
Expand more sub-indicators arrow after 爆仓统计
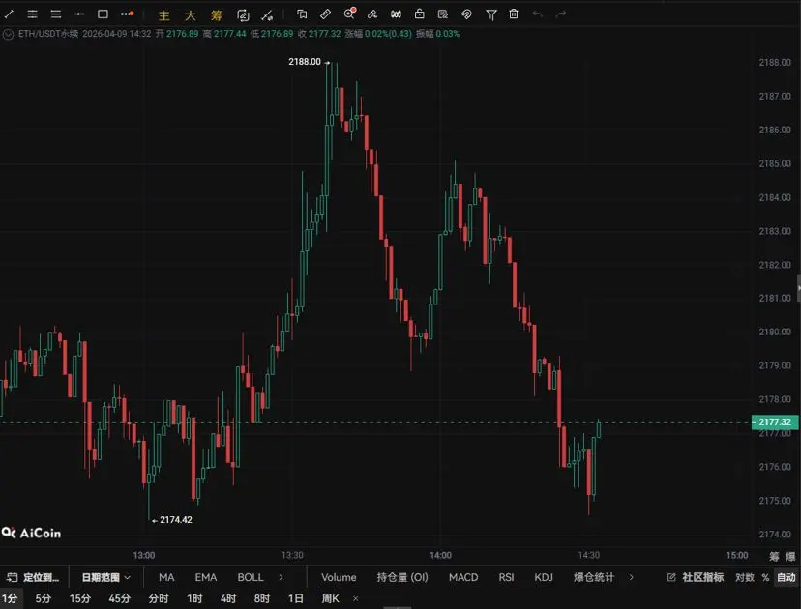click(632, 577)
